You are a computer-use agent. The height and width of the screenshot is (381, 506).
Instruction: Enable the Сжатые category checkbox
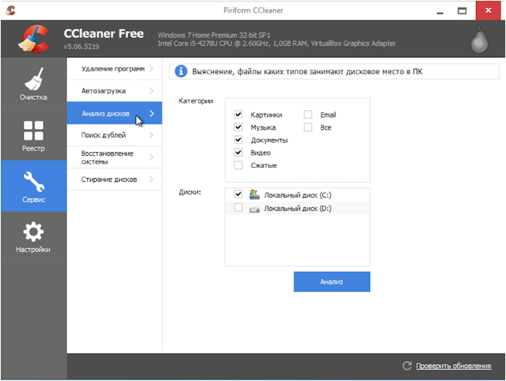[238, 165]
